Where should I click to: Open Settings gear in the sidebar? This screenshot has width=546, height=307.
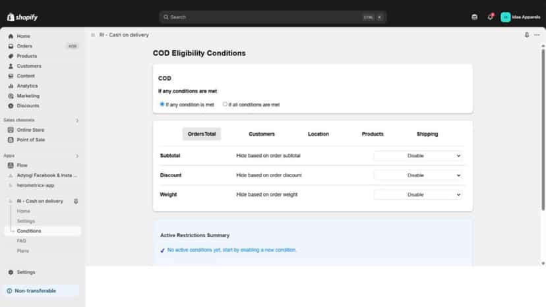26,272
